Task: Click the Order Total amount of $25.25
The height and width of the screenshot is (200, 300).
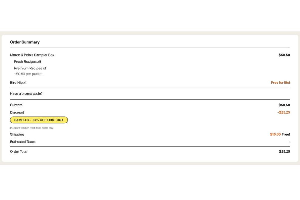Action: (284, 152)
